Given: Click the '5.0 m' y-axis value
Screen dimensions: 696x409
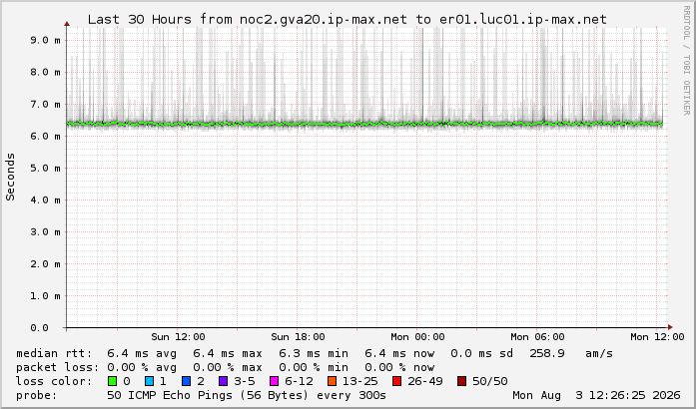Looking at the screenshot, I should (45, 169).
